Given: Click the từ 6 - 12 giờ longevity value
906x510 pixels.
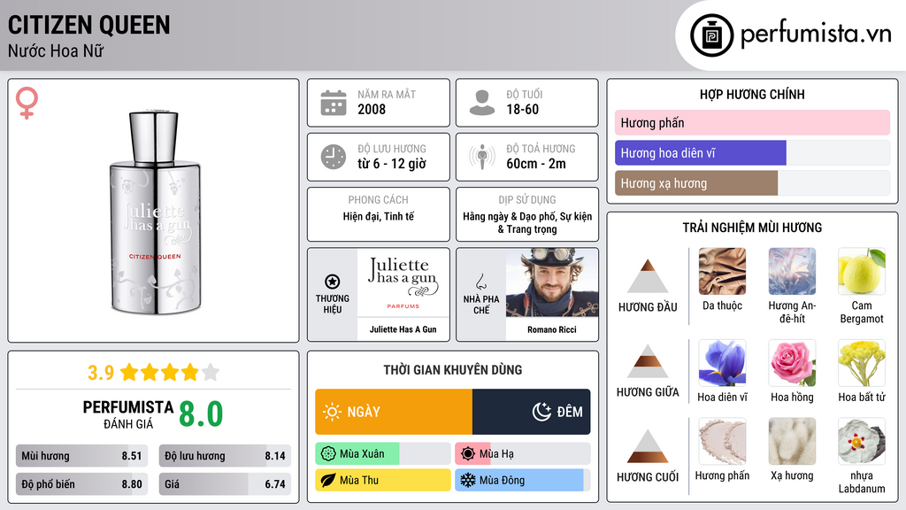Looking at the screenshot, I should [x=392, y=164].
